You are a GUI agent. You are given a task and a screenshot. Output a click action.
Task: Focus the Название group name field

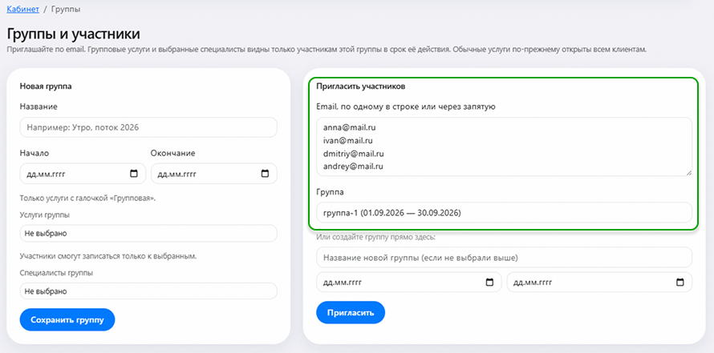coord(148,127)
